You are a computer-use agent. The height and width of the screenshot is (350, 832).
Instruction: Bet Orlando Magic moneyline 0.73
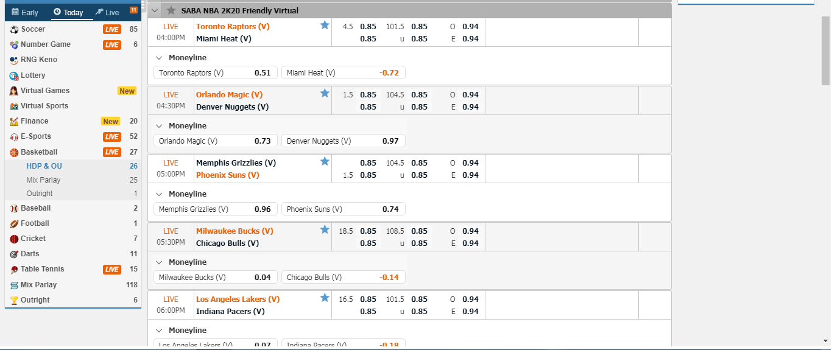(215, 141)
